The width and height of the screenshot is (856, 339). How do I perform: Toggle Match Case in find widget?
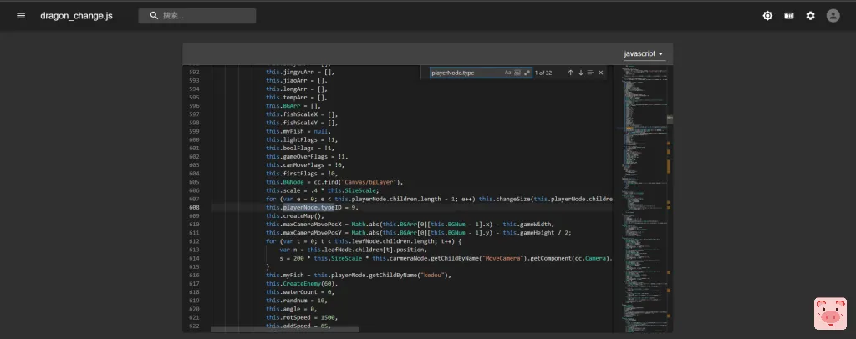coord(507,73)
